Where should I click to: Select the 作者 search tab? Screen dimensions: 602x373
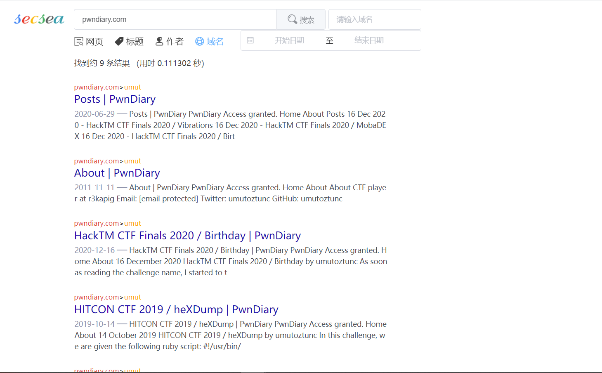(x=175, y=41)
